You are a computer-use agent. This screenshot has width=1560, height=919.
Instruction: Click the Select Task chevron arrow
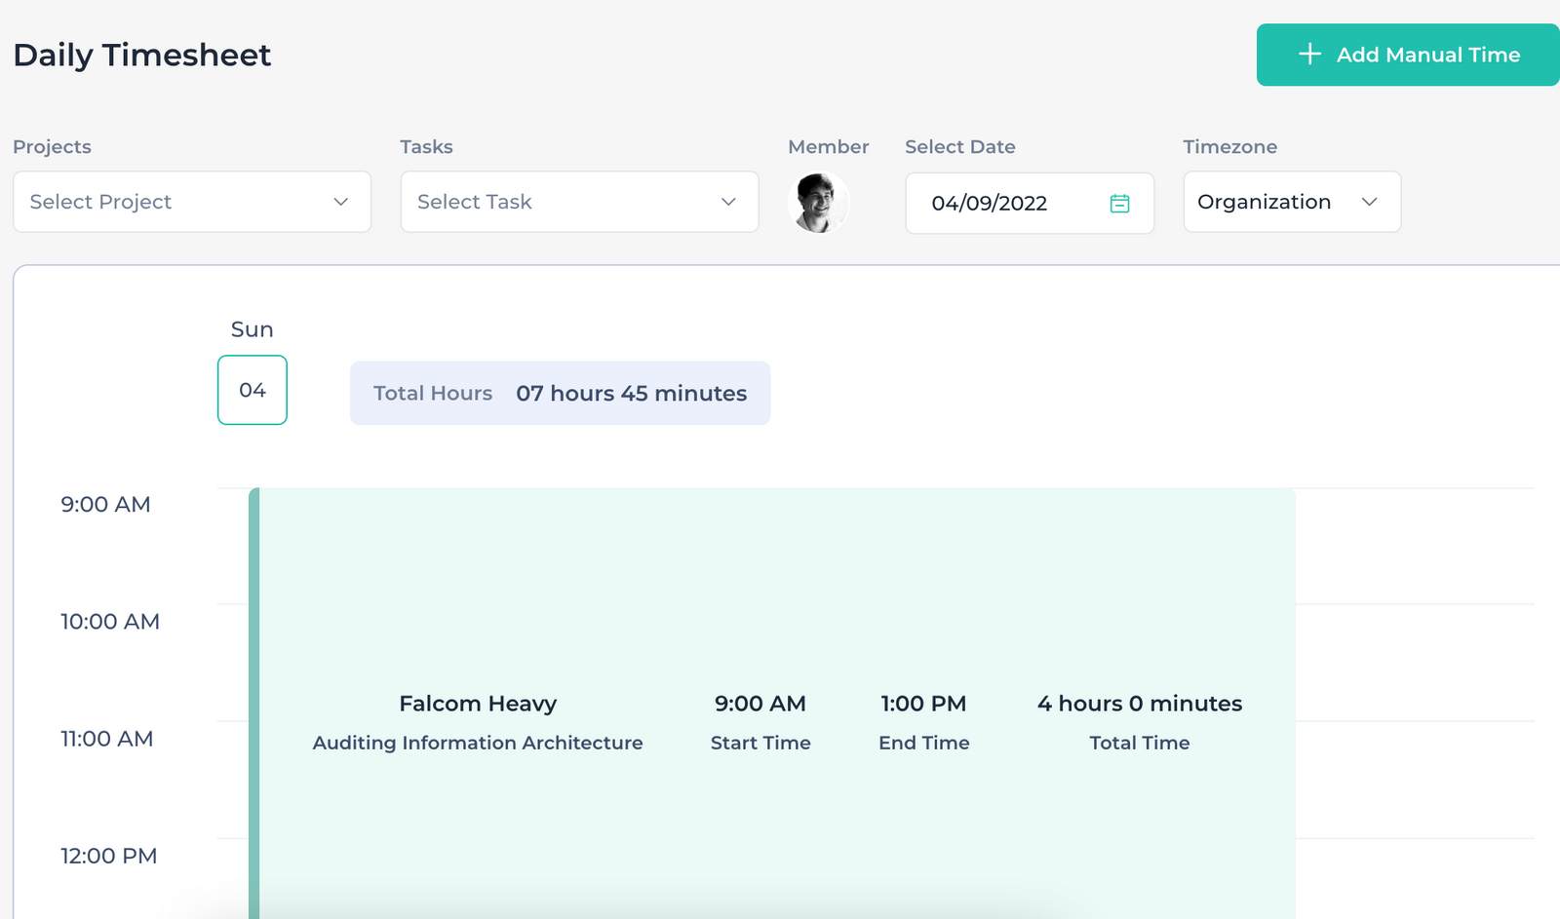(727, 202)
